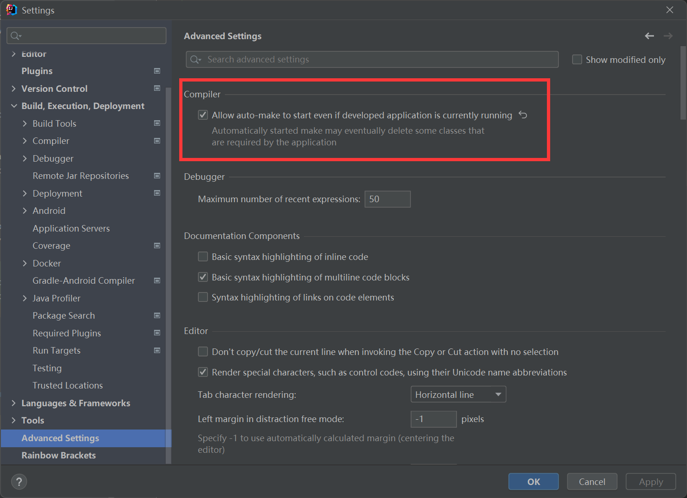Viewport: 687px width, 498px height.
Task: Select Plugins in the settings tree
Action: (37, 71)
